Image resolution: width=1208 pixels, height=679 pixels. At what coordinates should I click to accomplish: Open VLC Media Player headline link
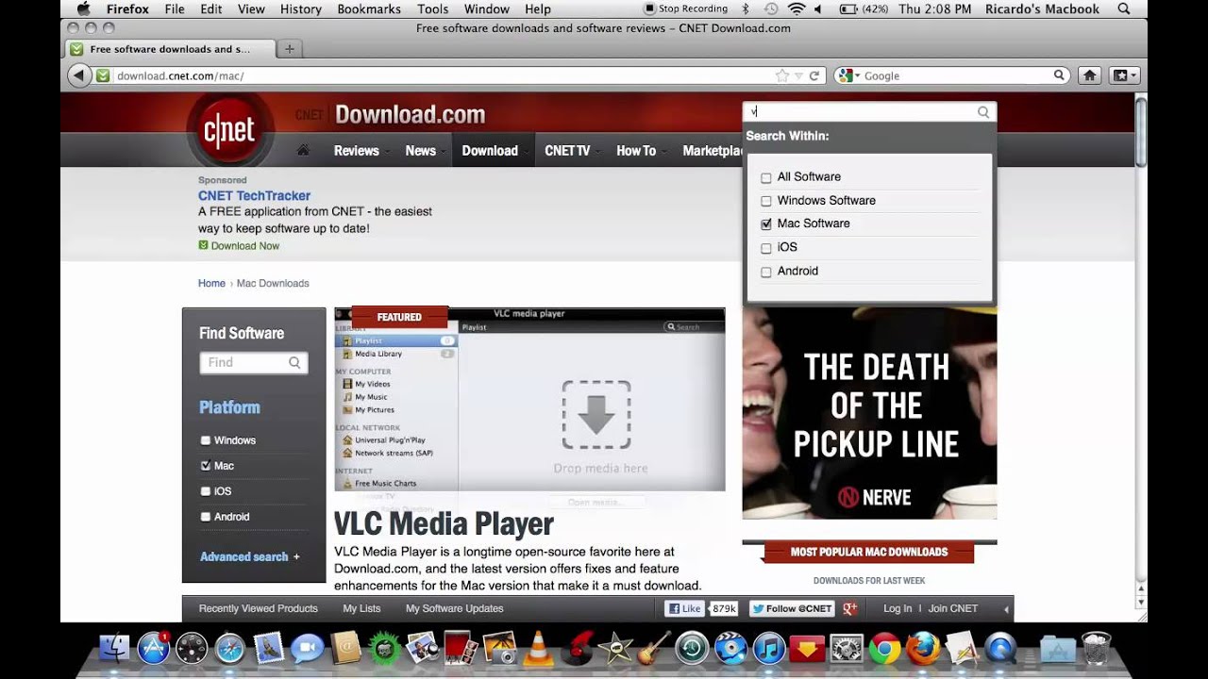pyautogui.click(x=444, y=523)
